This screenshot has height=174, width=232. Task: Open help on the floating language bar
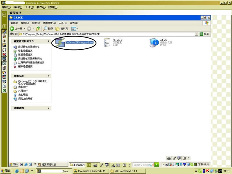(x=184, y=158)
